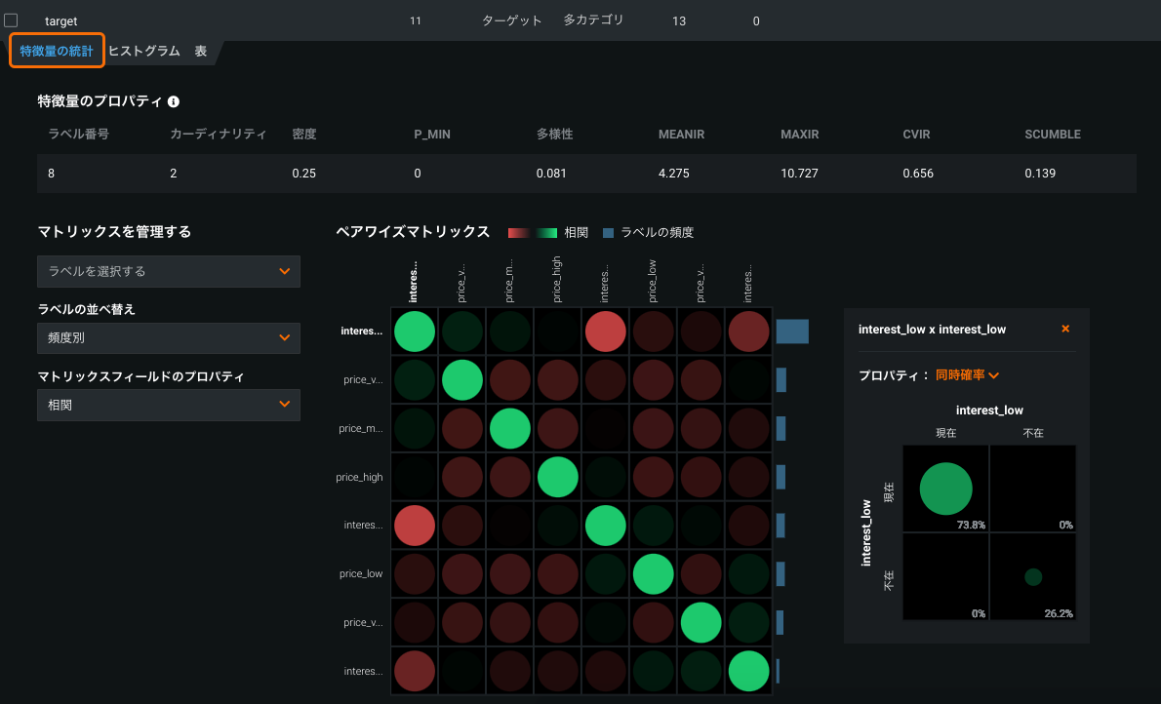Click the 73.8% joint probability cell
Viewport: 1161px width, 704px height.
point(945,489)
